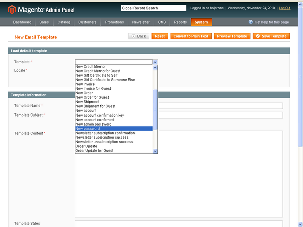
Task: Click the Reset button
Action: [x=160, y=36]
